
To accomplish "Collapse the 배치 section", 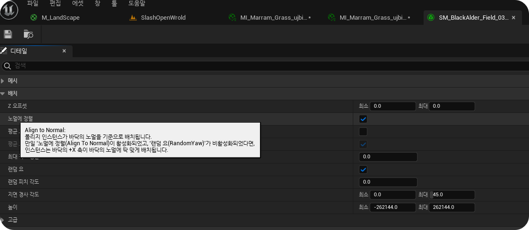I will (x=3, y=93).
